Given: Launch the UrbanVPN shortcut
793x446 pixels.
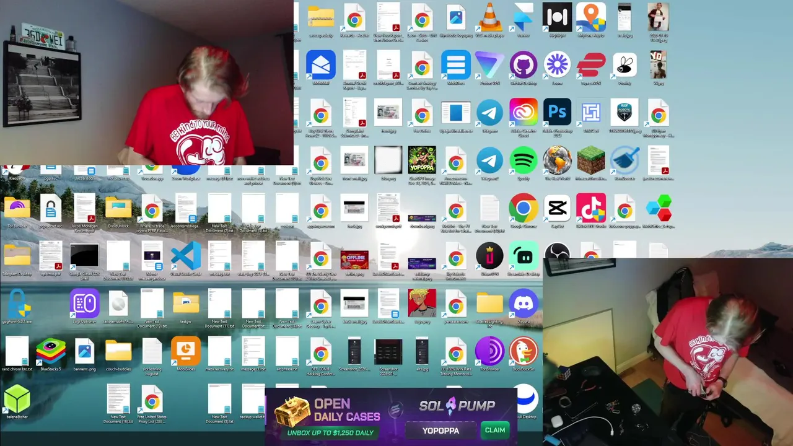Looking at the screenshot, I should pos(489,256).
